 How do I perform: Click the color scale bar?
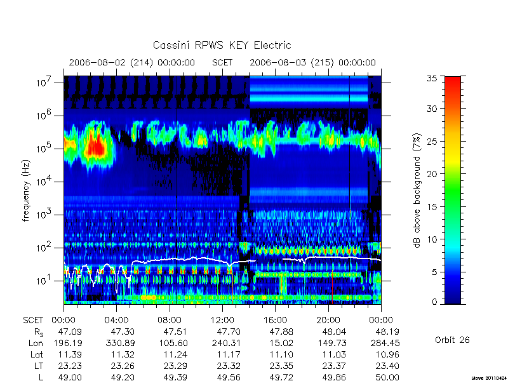(x=453, y=190)
